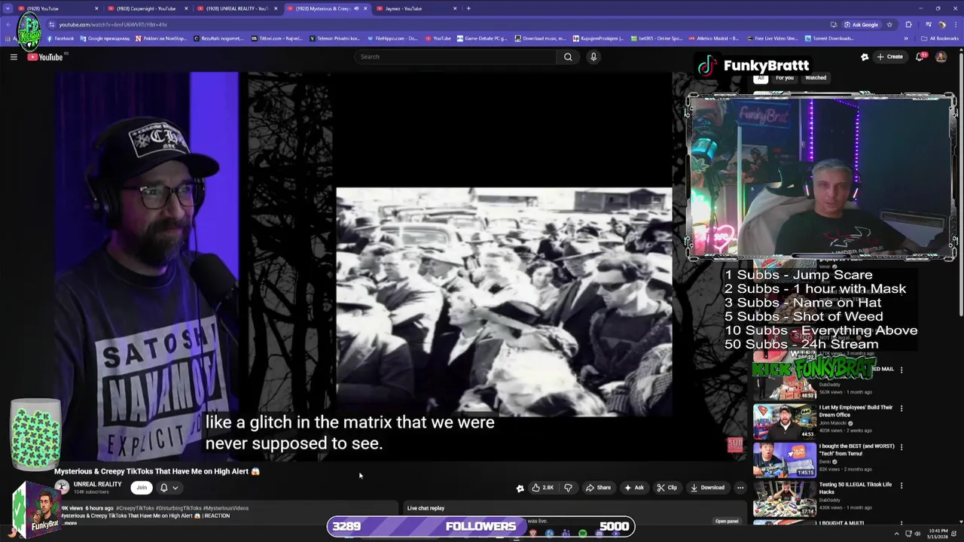Click the YouTube search magnifier button
This screenshot has height=542, width=964.
tap(568, 56)
